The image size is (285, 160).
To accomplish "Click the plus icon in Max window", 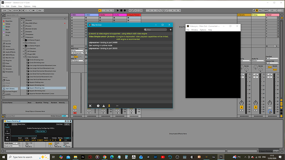I will point(171,30).
